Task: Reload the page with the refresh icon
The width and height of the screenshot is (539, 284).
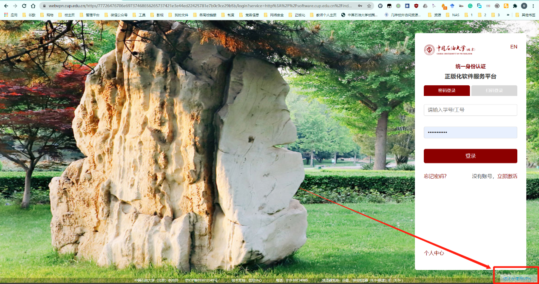Action: pos(24,6)
